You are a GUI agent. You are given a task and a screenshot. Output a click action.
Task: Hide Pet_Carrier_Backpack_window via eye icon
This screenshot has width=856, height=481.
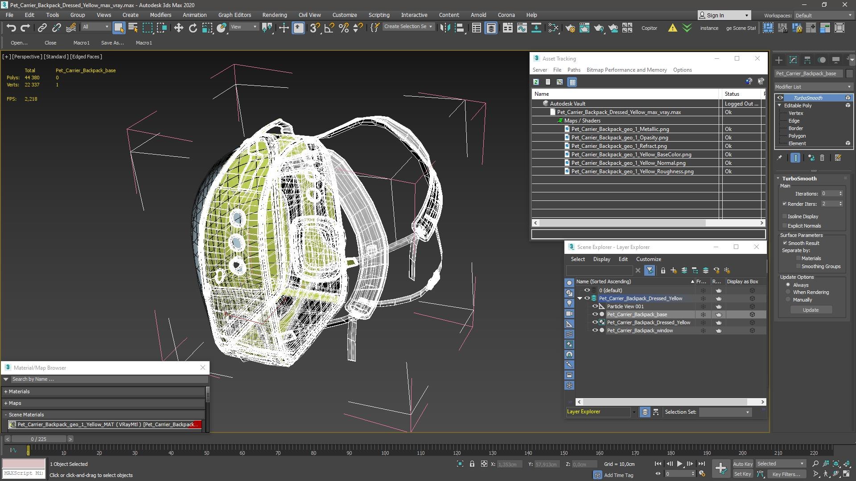click(594, 330)
